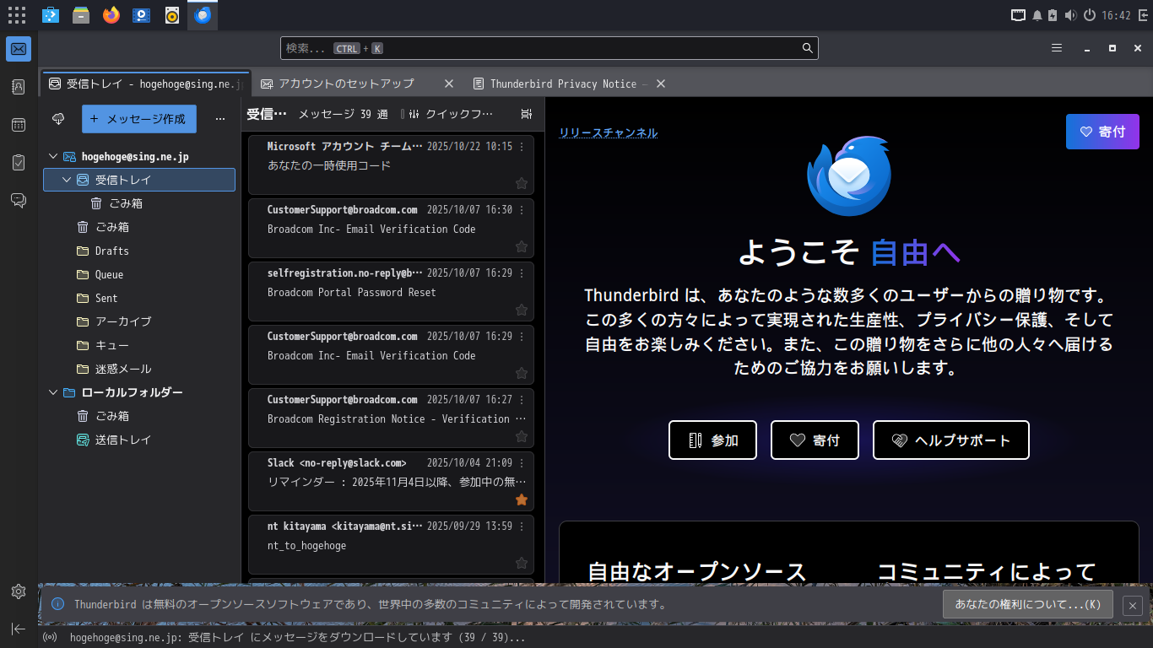Toggle the クイックフィルター bar
This screenshot has height=648, width=1153.
(x=447, y=114)
